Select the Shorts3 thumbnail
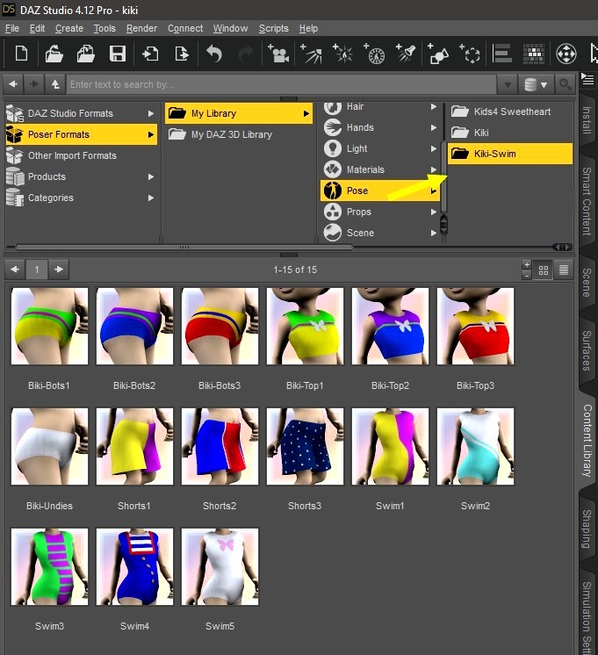Screen dimensions: 598x655 [x=305, y=446]
